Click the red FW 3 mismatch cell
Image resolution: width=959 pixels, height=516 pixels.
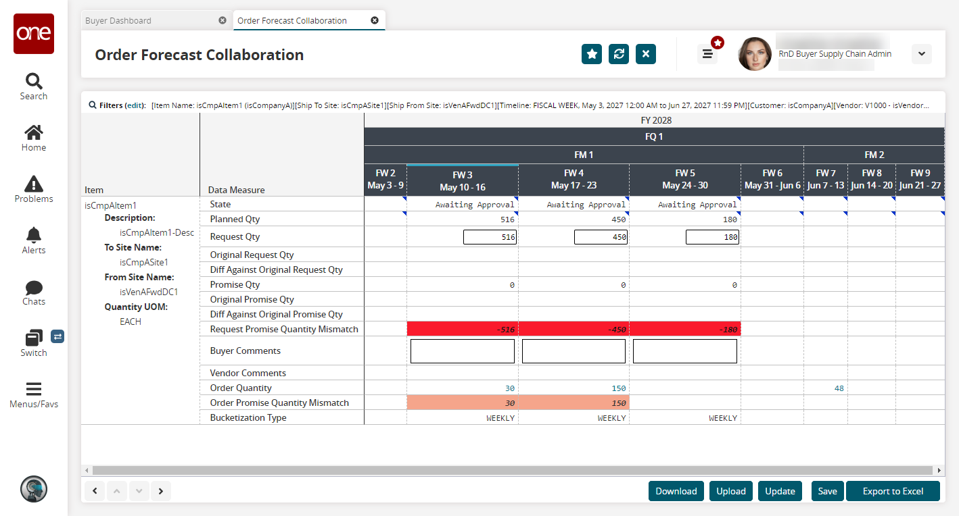pyautogui.click(x=463, y=329)
